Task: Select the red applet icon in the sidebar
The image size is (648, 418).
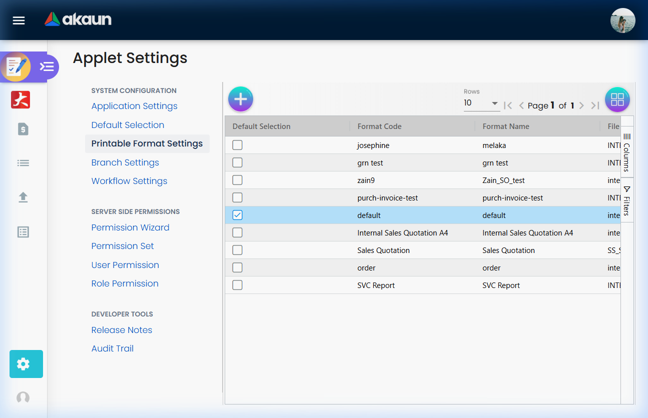Action: (x=21, y=99)
